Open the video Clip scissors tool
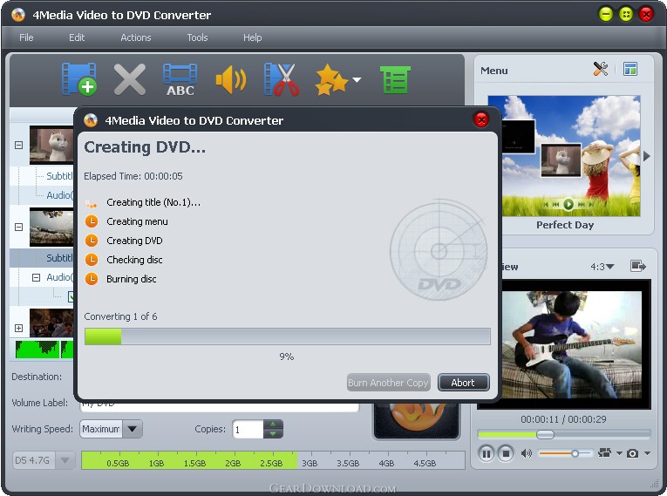 [x=281, y=79]
